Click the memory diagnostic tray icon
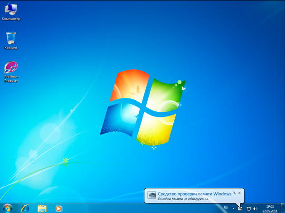Viewport: 285px width, 213px height. tap(240, 208)
